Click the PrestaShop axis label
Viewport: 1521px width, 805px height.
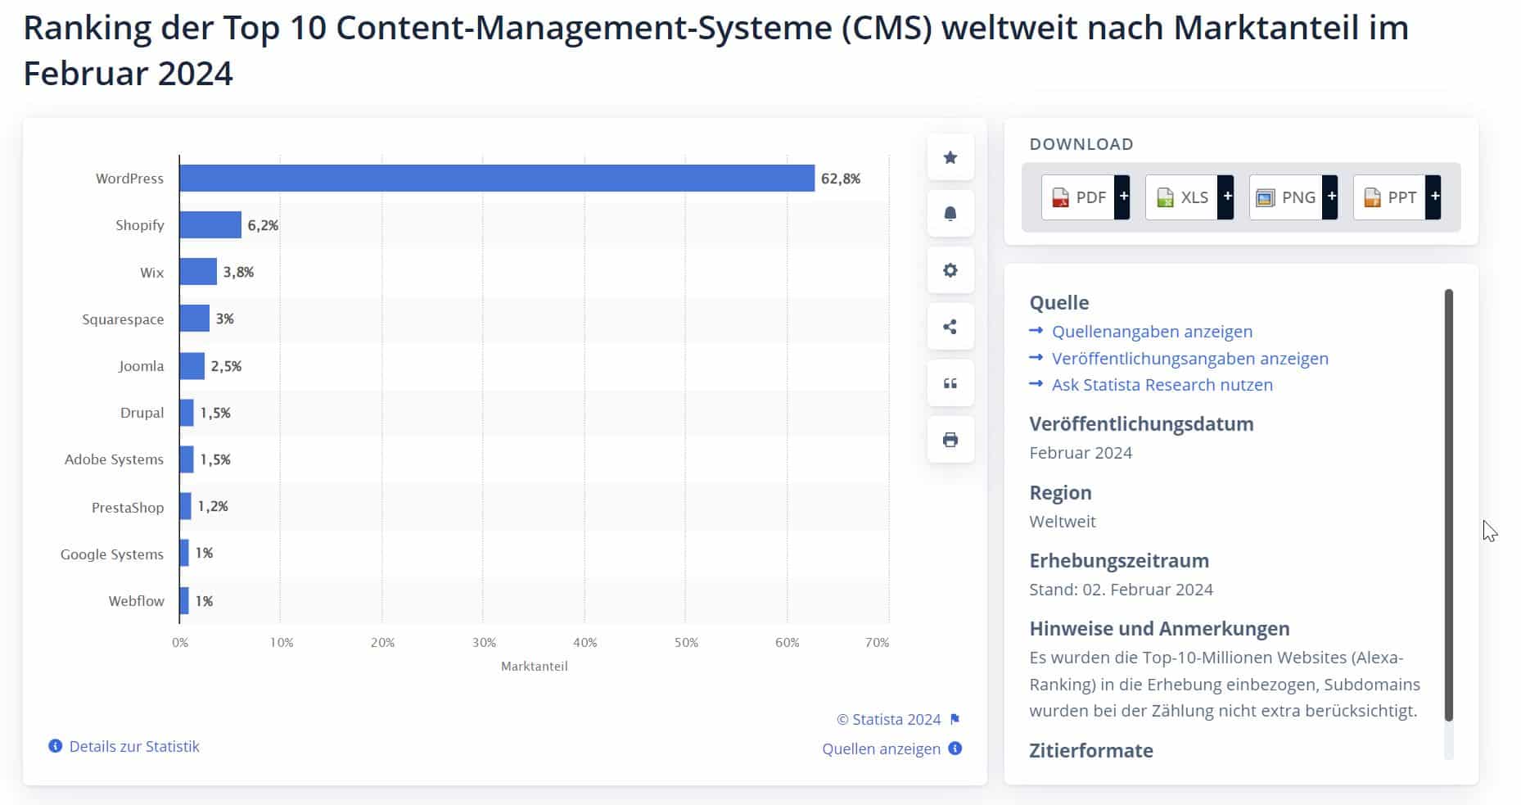128,508
